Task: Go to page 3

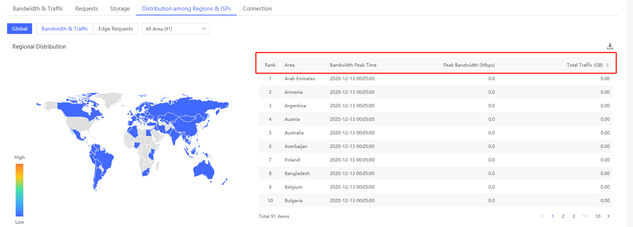Action: tap(574, 216)
